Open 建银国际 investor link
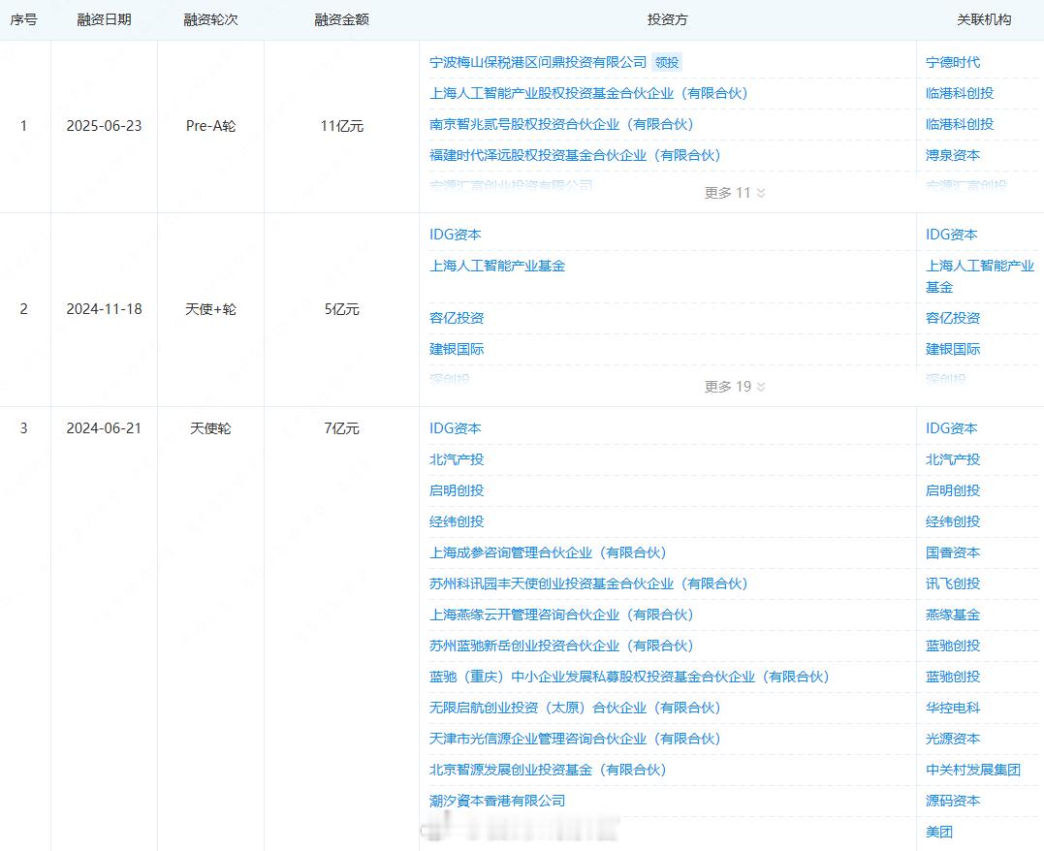1044x851 pixels. [457, 349]
